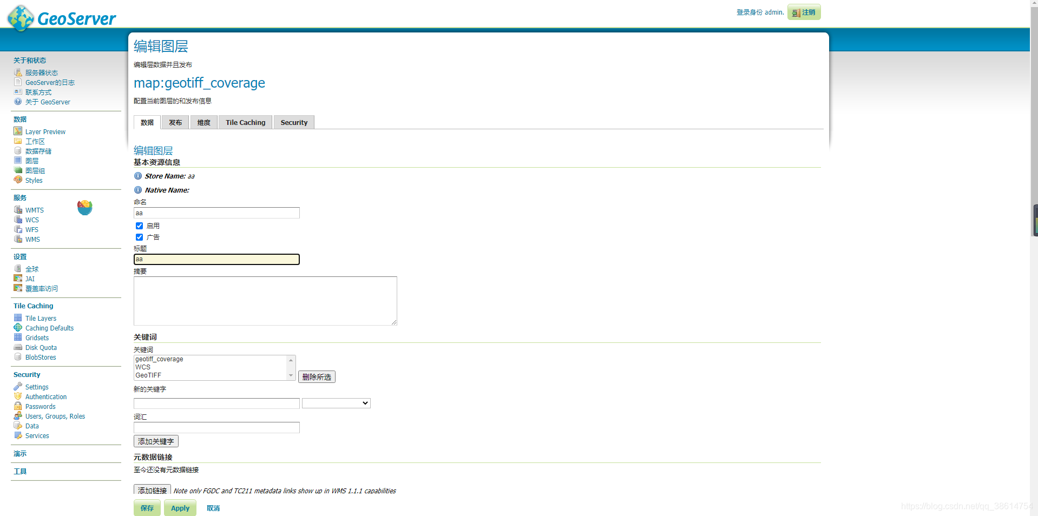Select GeoTIFF in keyword list
The image size is (1038, 516).
[x=148, y=375]
